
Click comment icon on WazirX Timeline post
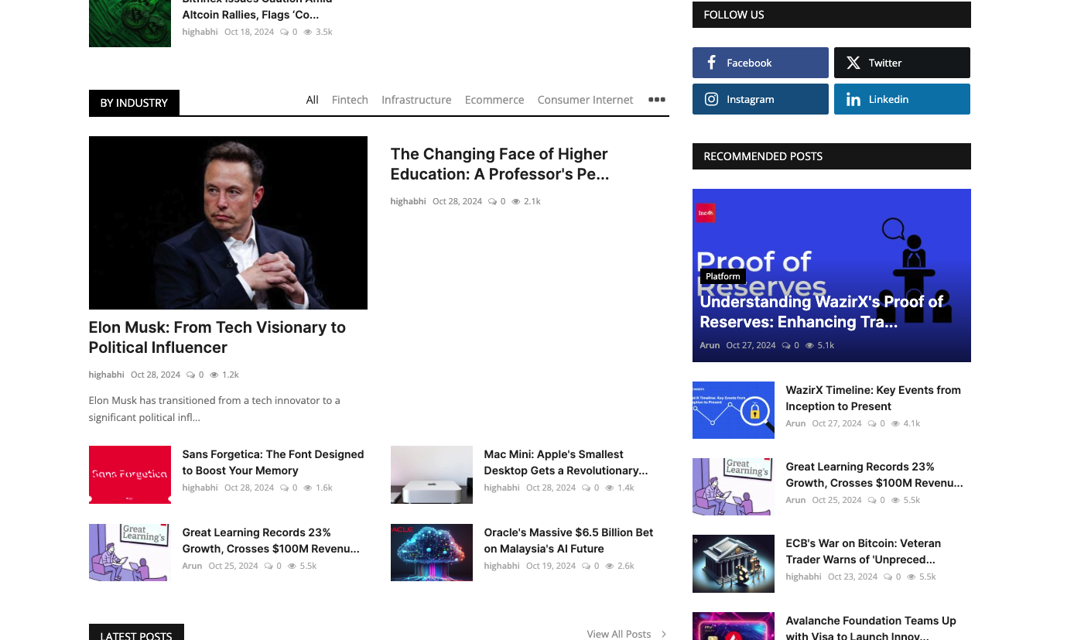(871, 423)
